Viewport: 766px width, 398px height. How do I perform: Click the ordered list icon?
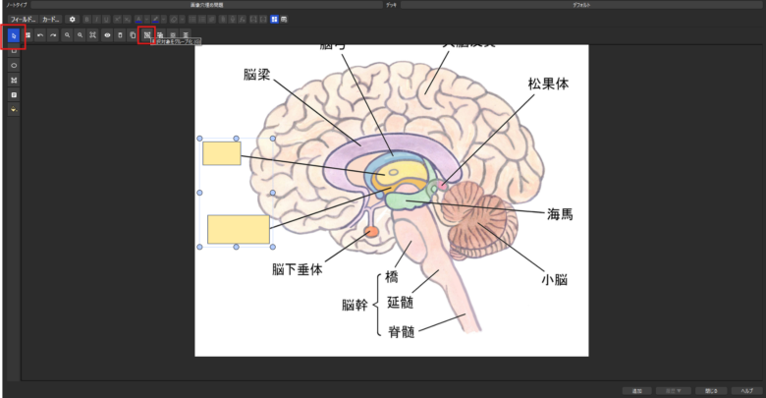tap(202, 19)
